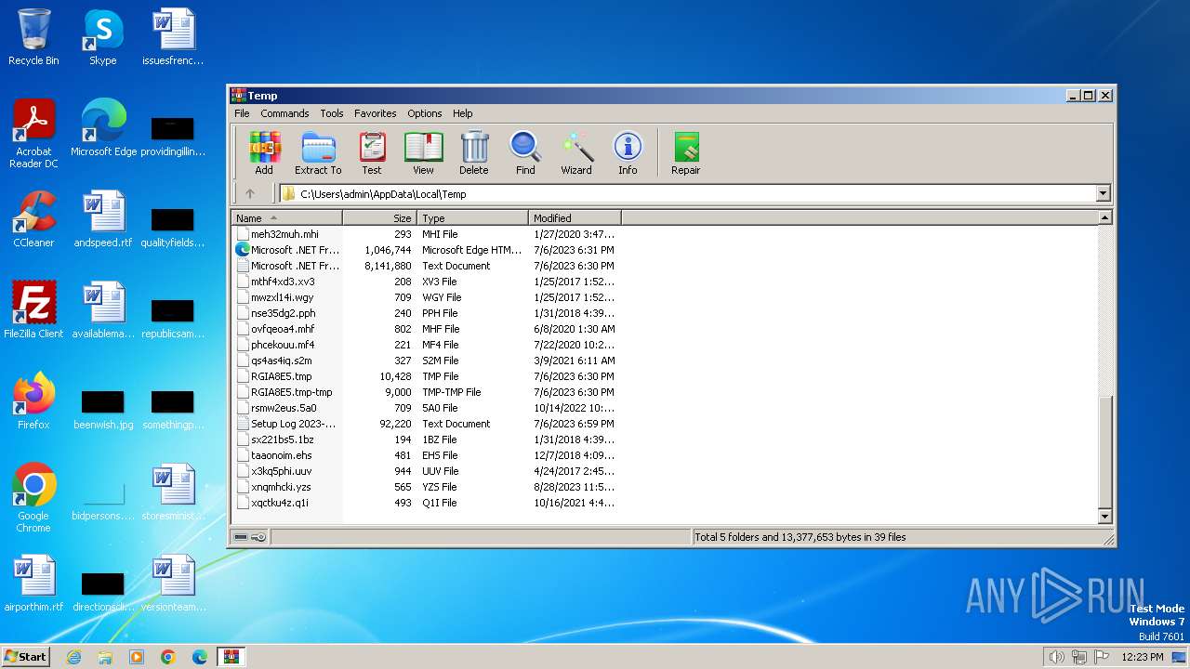This screenshot has width=1190, height=669.
Task: Click the Delete trash can icon
Action: coord(474,153)
